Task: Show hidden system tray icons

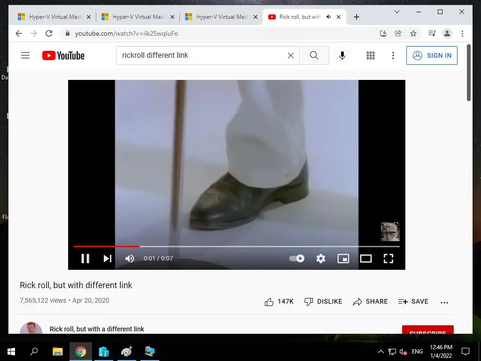Action: [380, 352]
